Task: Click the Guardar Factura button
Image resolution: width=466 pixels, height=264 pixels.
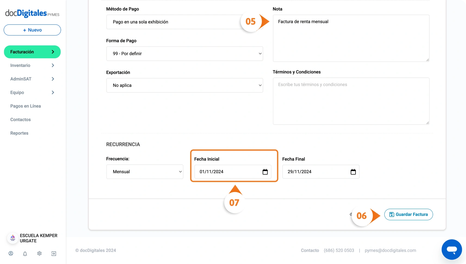Action: pyautogui.click(x=408, y=214)
